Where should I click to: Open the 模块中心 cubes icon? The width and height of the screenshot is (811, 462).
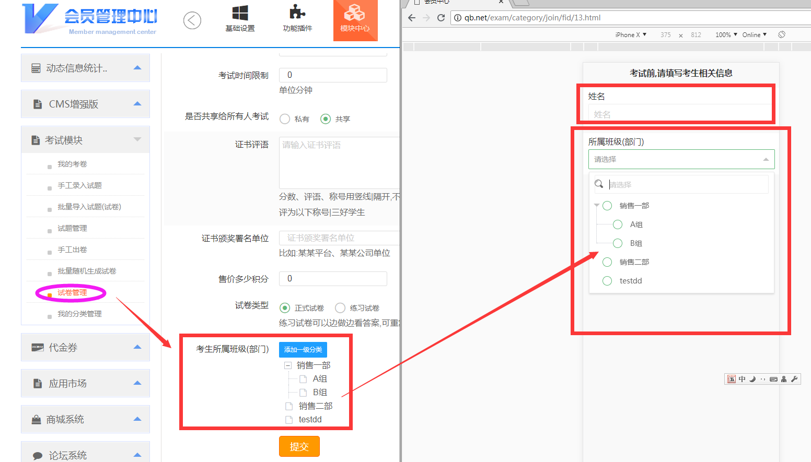tap(355, 13)
